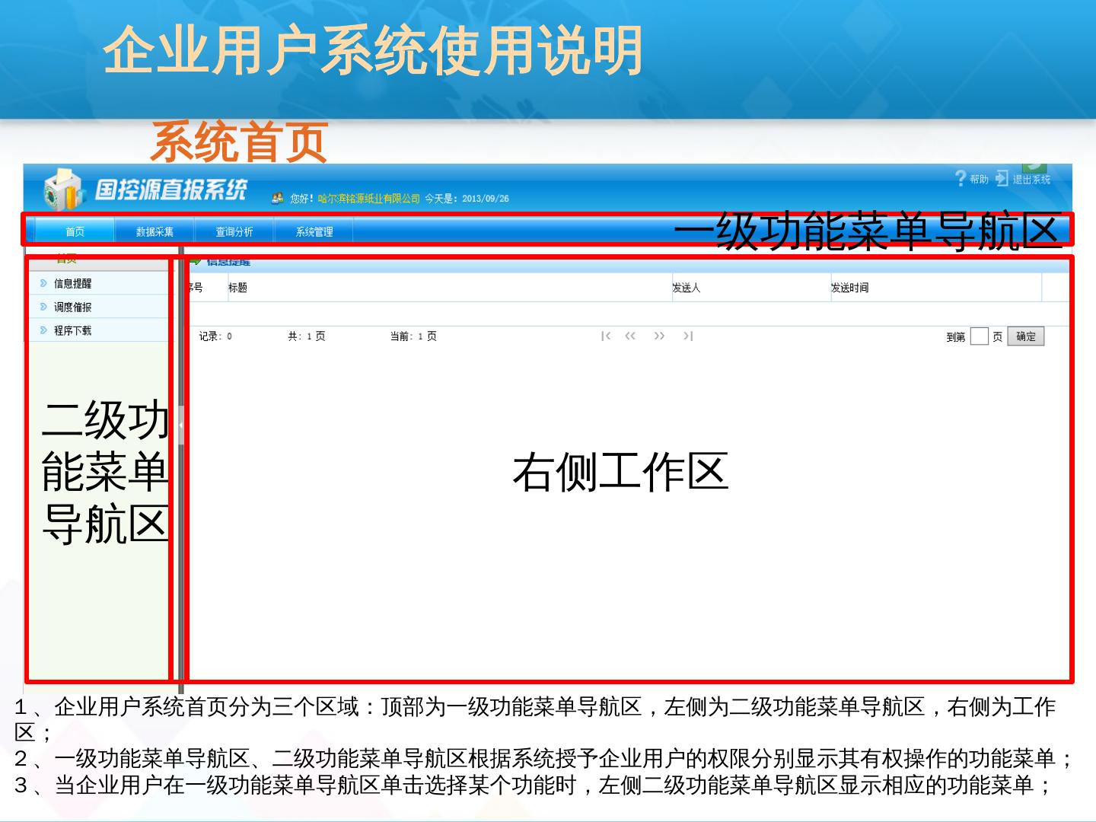
Task: Collapse sidebar using the vertical splitter handle
Action: pyautogui.click(x=181, y=426)
